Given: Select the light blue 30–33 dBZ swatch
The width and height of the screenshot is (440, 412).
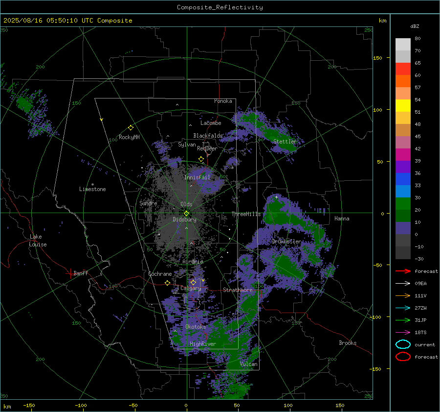Looking at the screenshot, I should pos(403,192).
